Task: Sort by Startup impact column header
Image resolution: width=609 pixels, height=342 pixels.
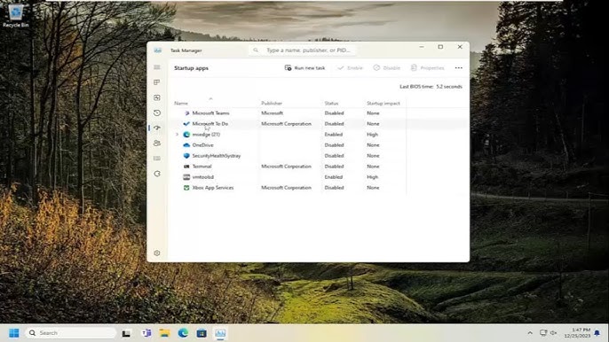Action: pos(384,103)
